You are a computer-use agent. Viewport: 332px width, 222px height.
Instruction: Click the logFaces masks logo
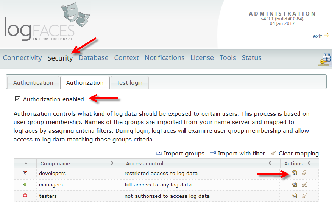[75, 14]
